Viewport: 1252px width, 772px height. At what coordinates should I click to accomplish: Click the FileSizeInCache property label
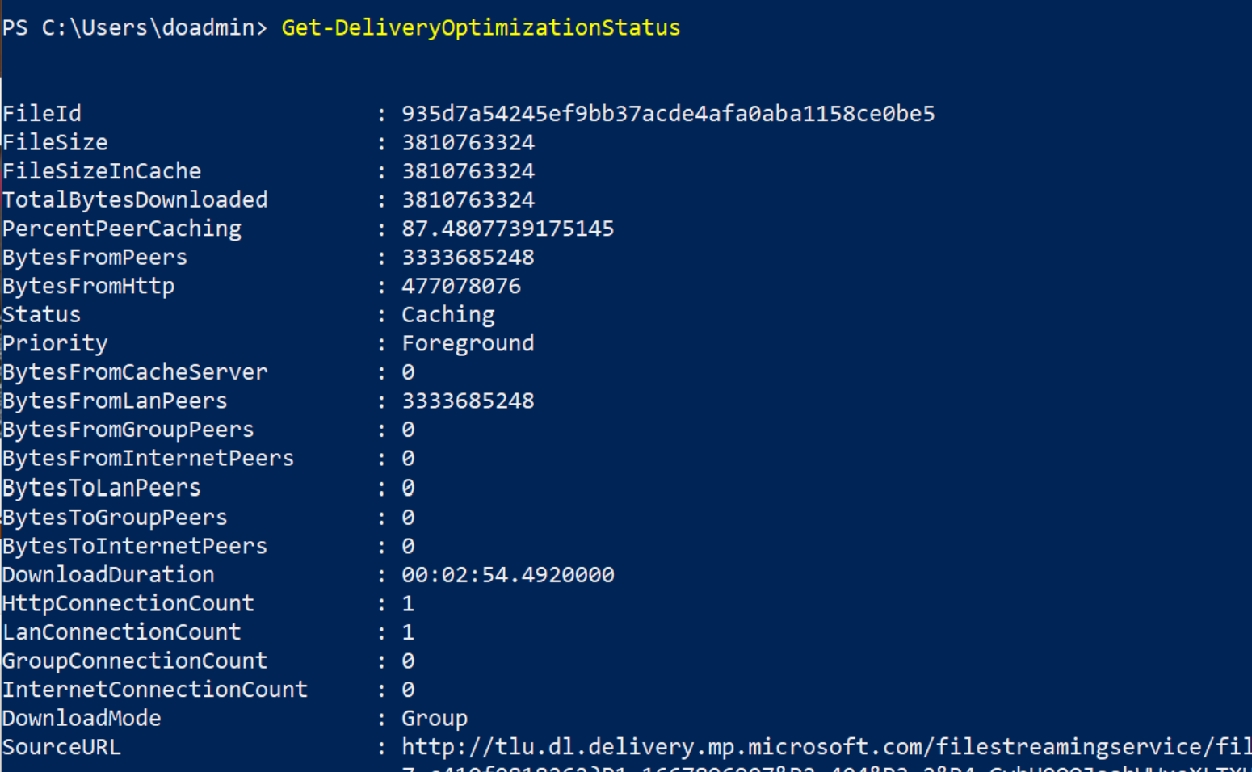(102, 171)
